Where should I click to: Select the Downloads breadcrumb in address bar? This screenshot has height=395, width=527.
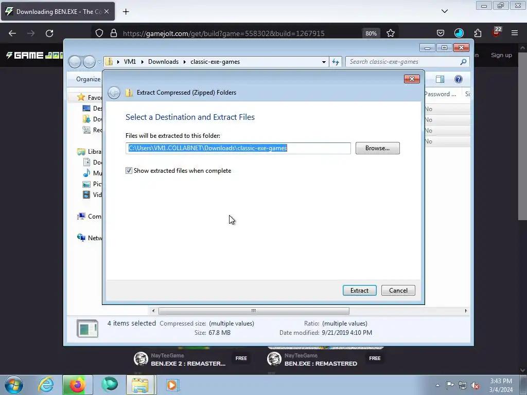[x=163, y=62]
